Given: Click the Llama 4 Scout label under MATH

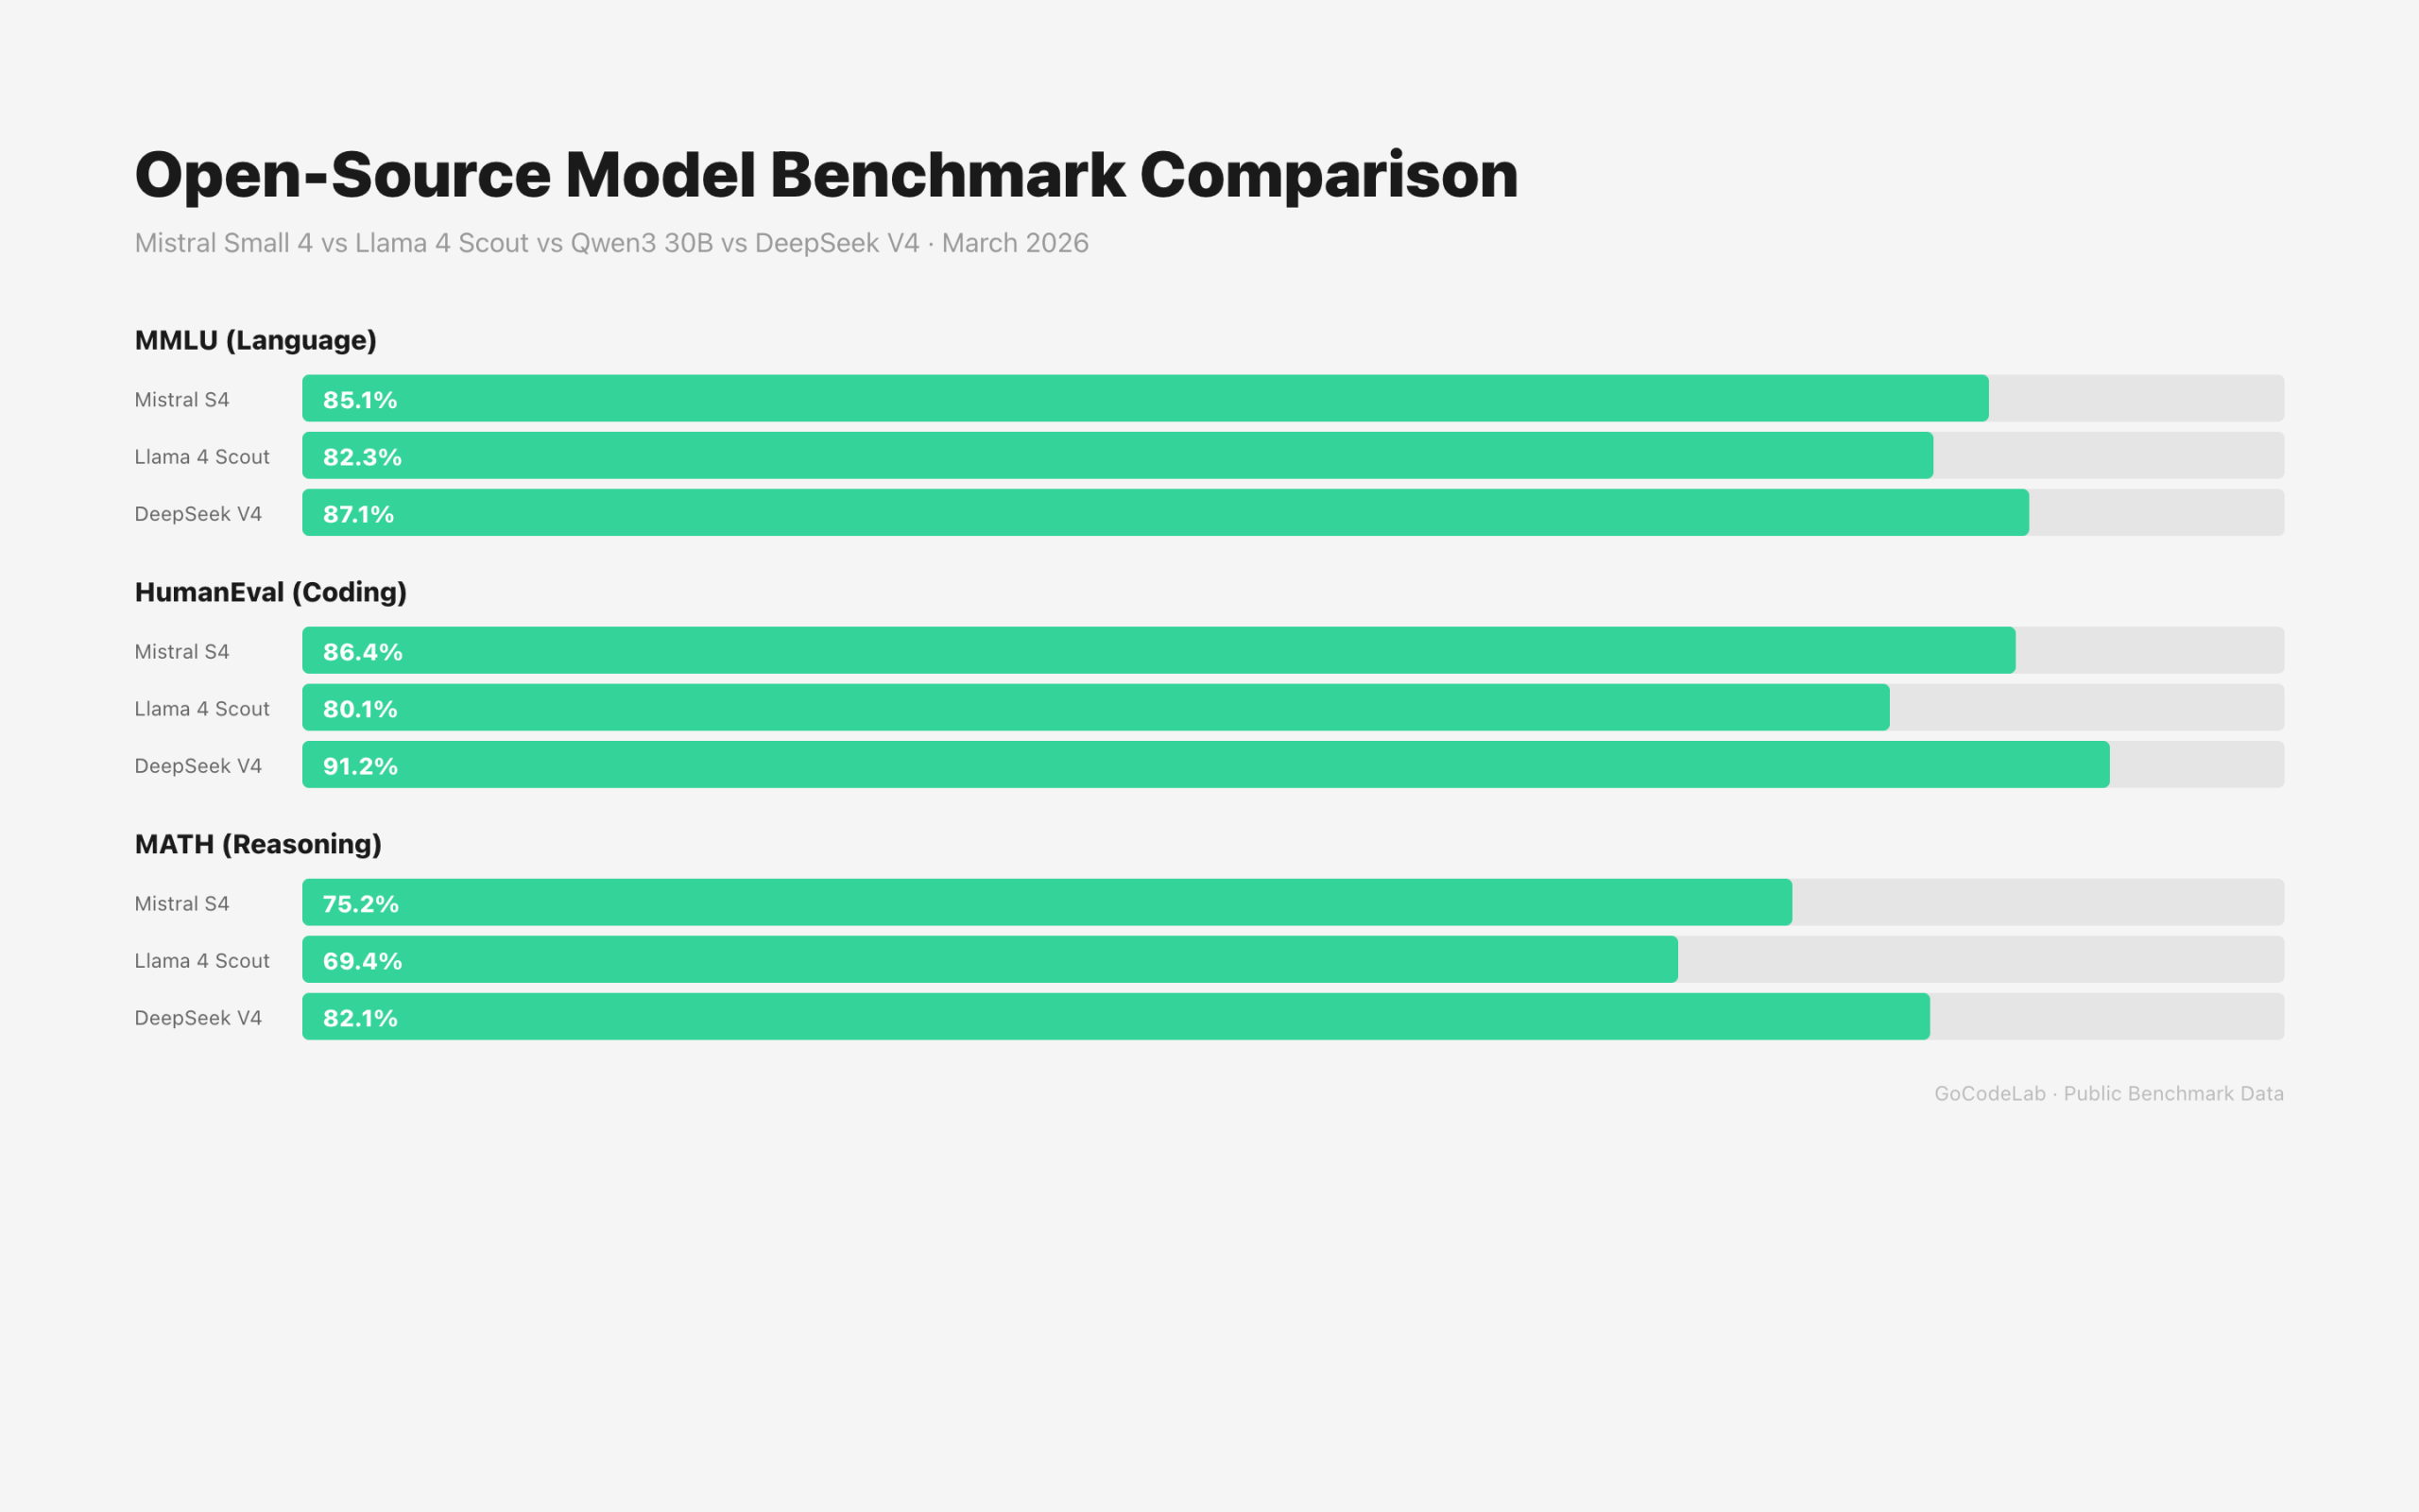Looking at the screenshot, I should click(202, 960).
